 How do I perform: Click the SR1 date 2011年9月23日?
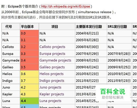coord(119,81)
